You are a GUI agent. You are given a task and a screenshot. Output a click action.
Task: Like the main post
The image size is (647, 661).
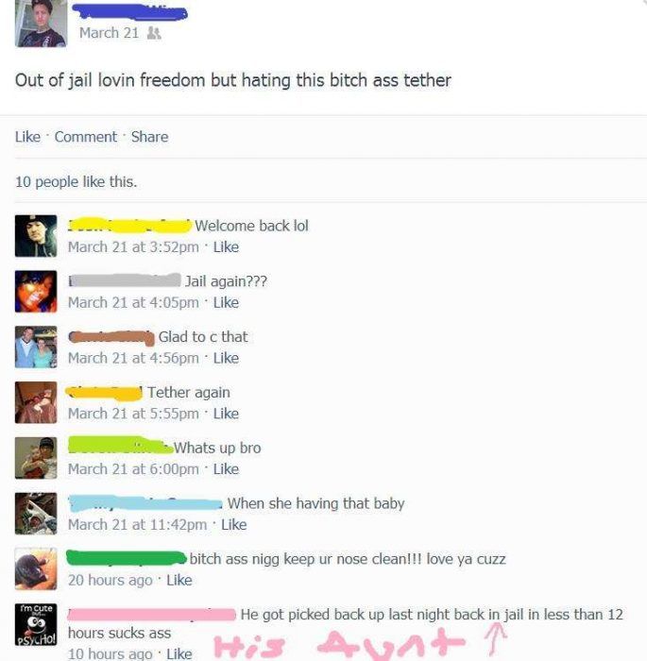tap(27, 137)
